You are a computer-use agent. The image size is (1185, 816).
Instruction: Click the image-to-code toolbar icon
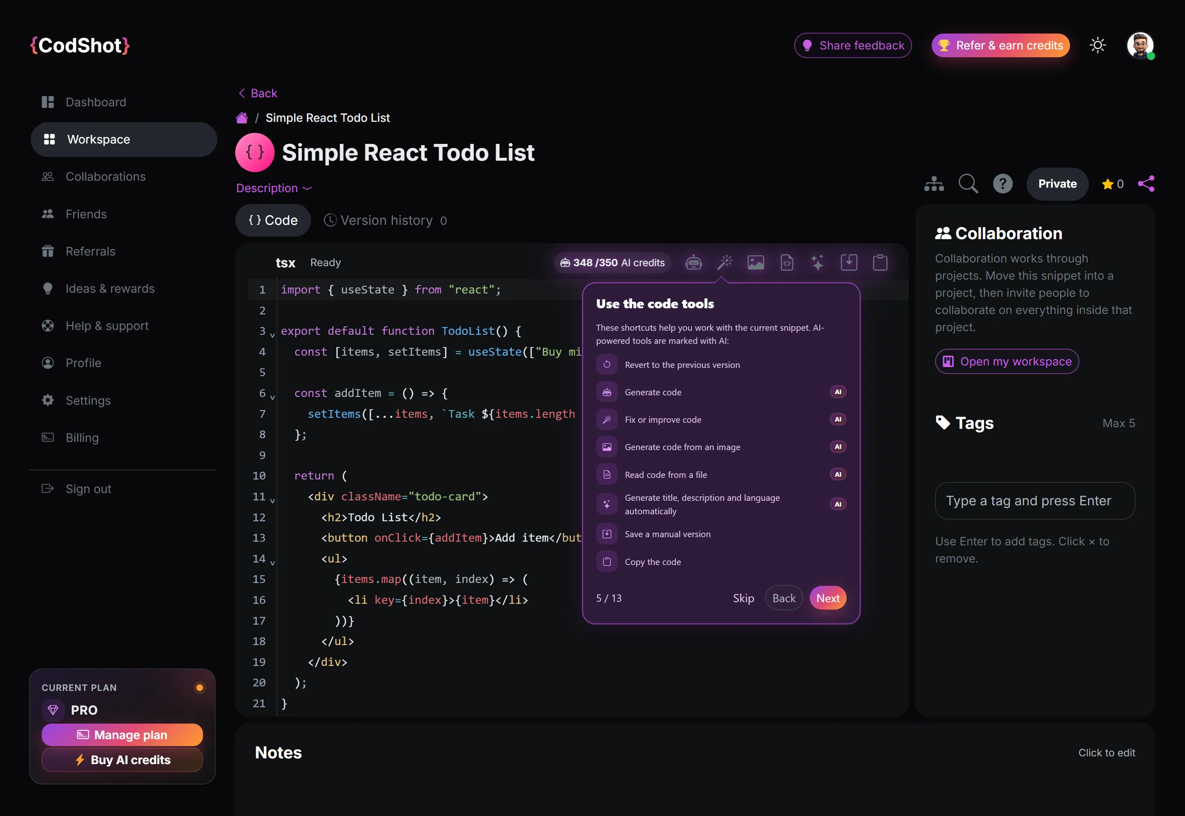click(756, 263)
